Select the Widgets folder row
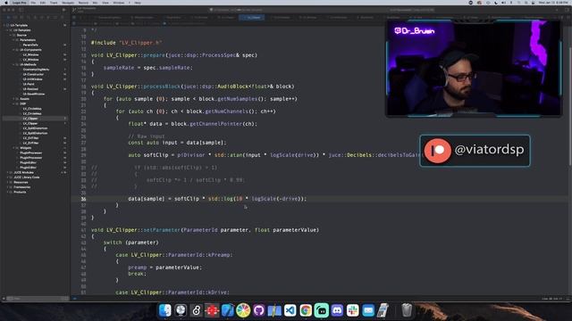The height and width of the screenshot is (321, 572). [x=35, y=148]
